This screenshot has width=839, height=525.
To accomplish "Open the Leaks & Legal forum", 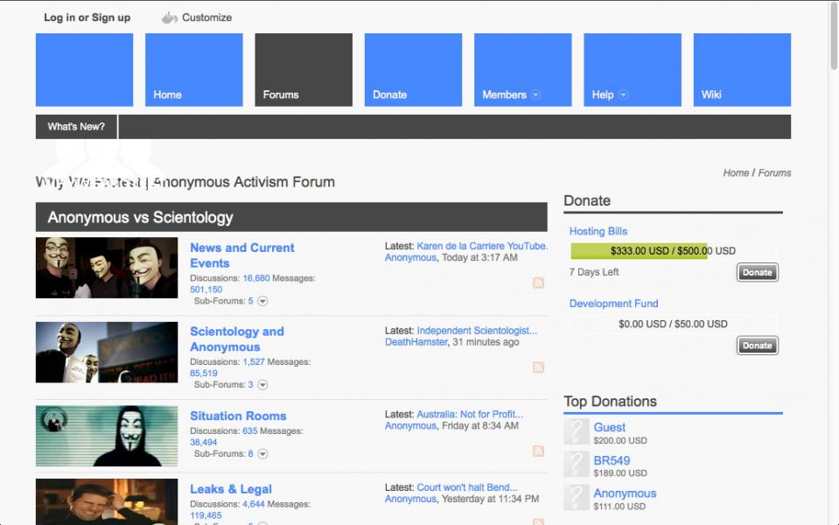I will (x=231, y=489).
